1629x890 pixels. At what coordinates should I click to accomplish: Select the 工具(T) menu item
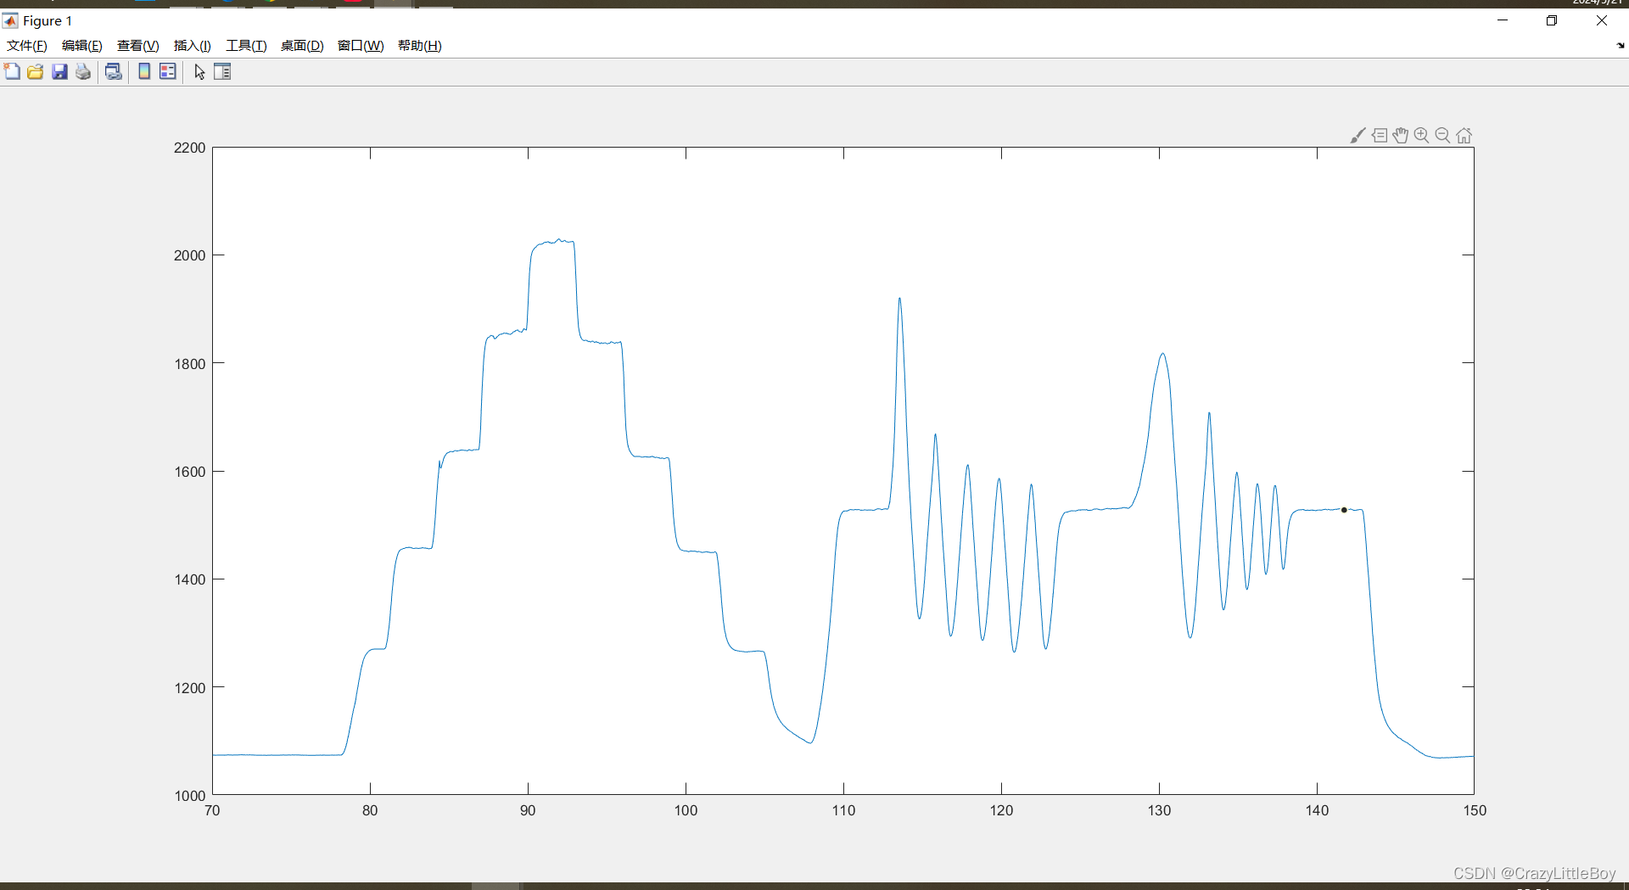246,45
